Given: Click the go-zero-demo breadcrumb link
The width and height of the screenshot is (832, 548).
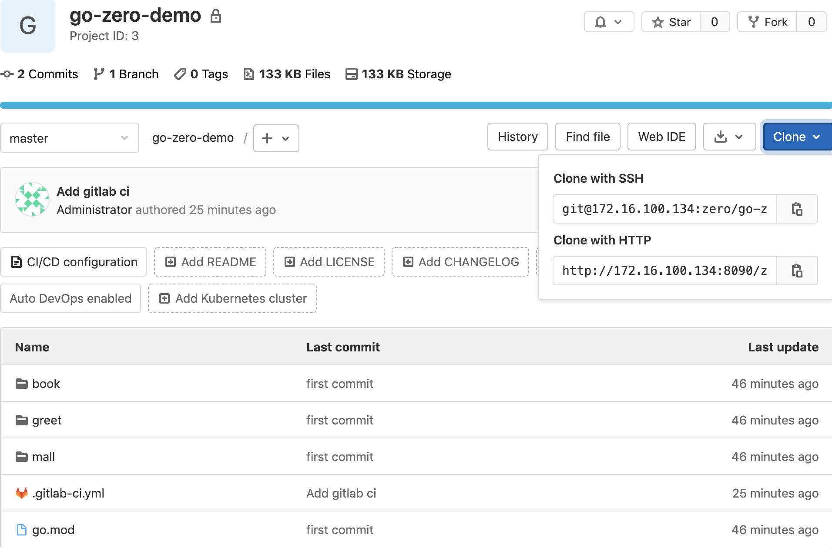Looking at the screenshot, I should 193,137.
